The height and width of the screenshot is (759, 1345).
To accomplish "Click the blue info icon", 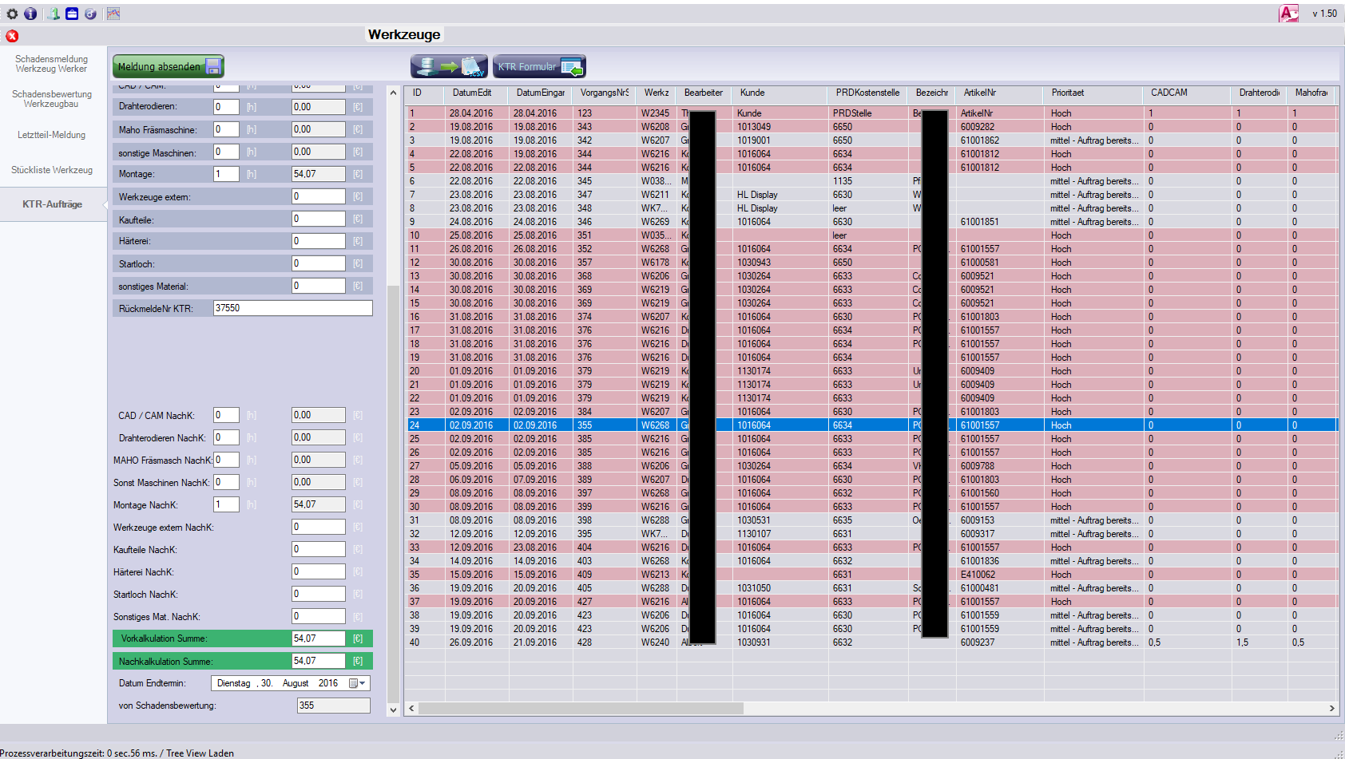I will (30, 14).
